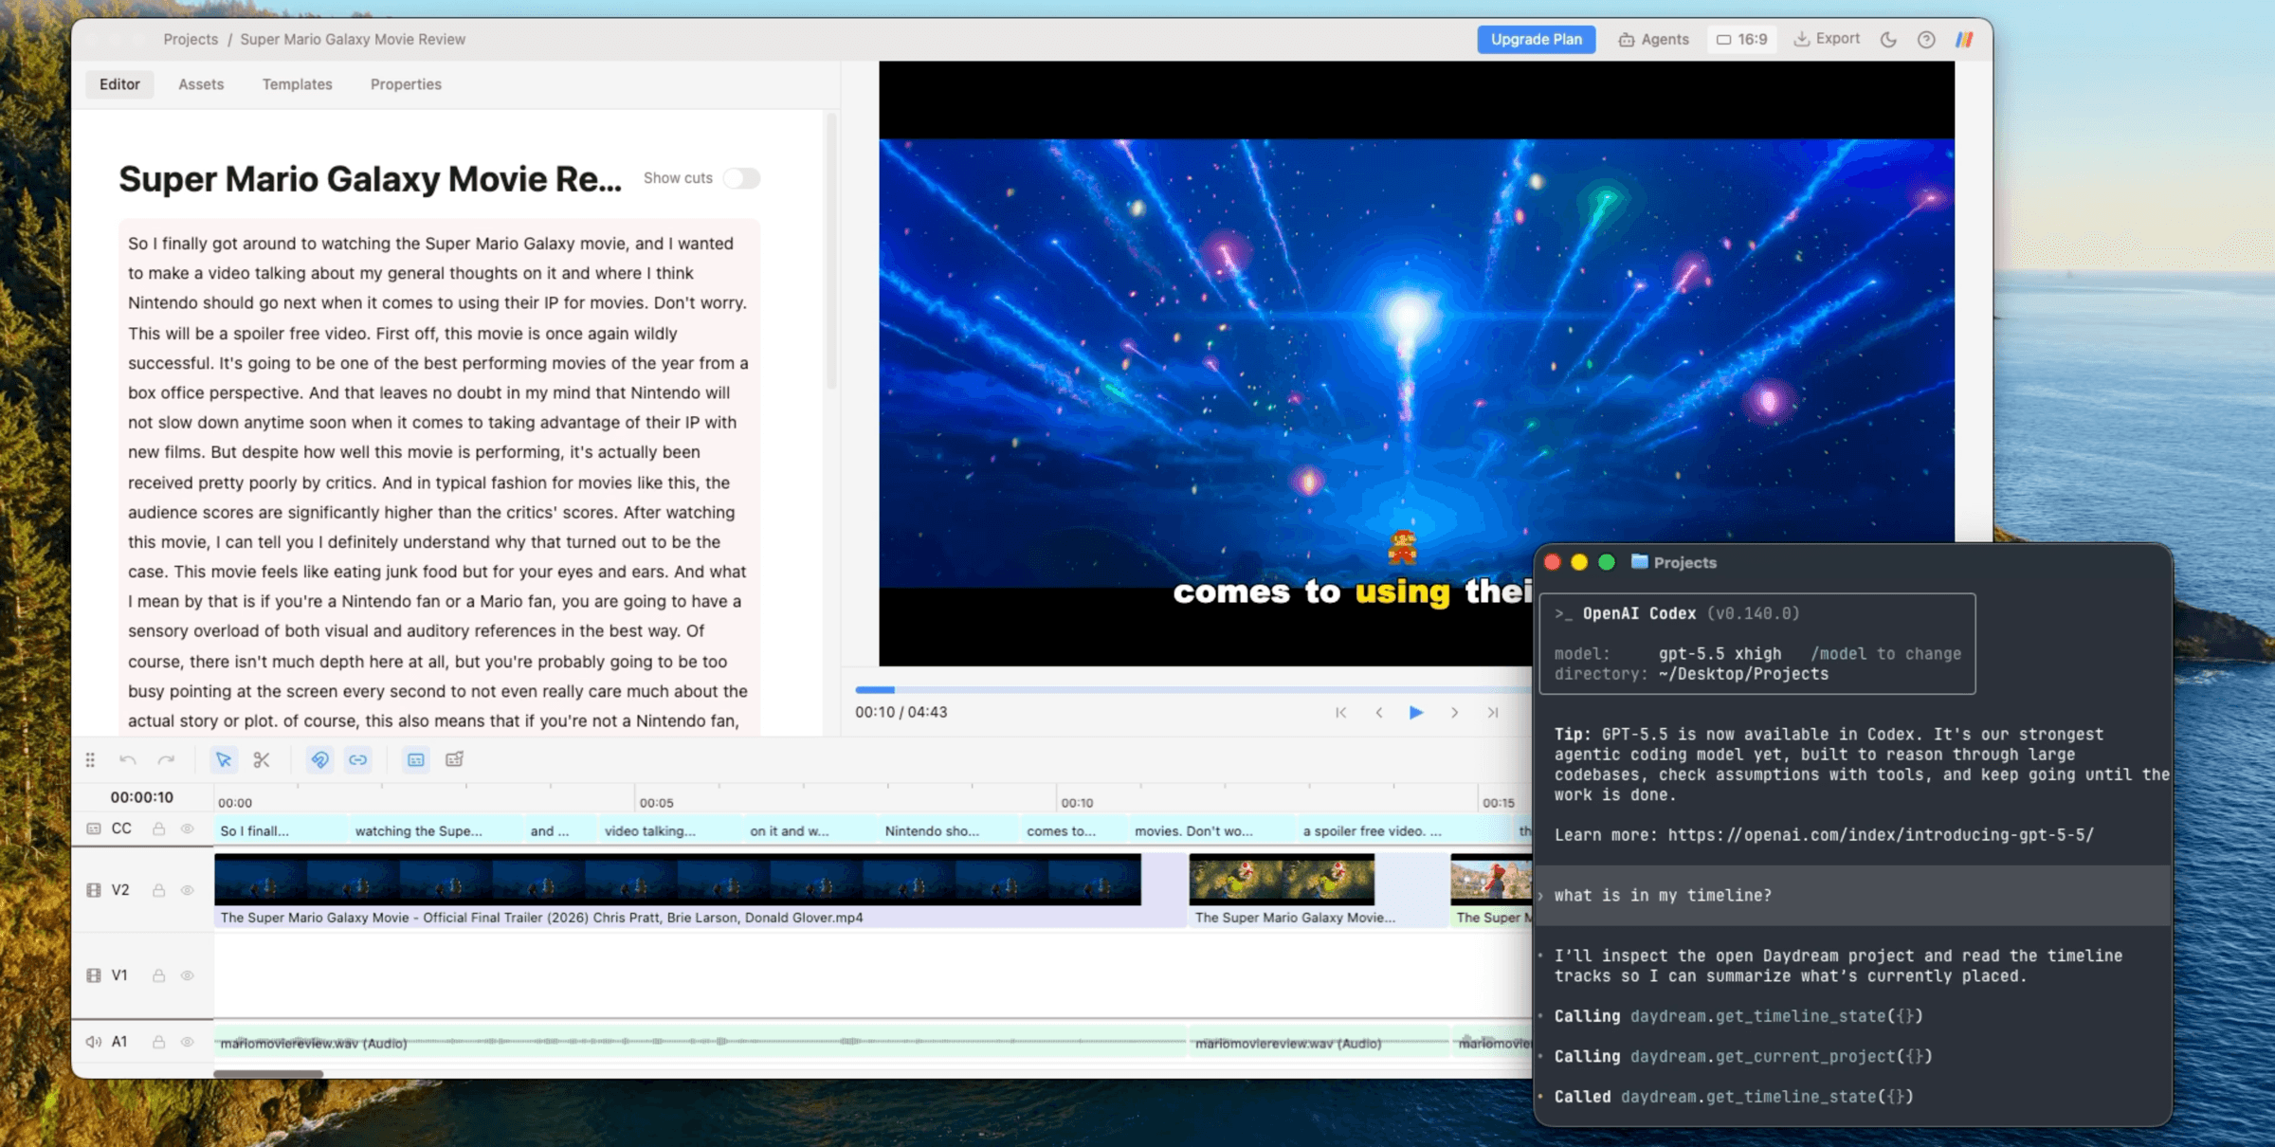Click the Projects folder icon in terminal
The height and width of the screenshot is (1147, 2275).
[x=1639, y=562]
